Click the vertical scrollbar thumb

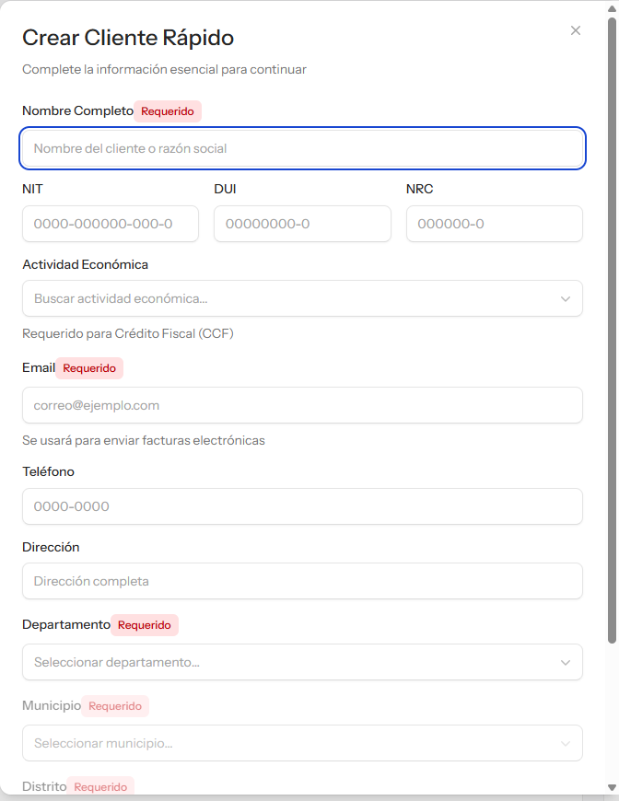click(x=612, y=331)
